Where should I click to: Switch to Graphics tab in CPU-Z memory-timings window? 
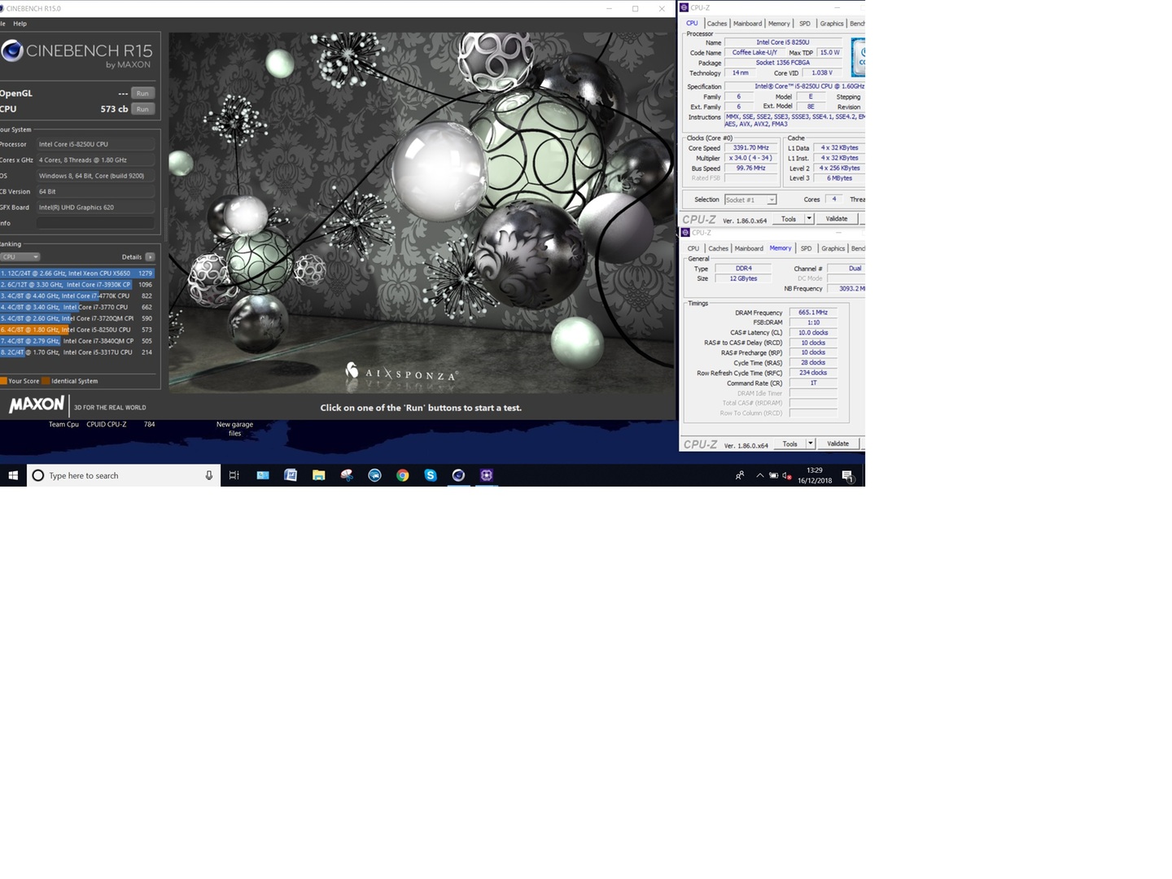pyautogui.click(x=833, y=248)
